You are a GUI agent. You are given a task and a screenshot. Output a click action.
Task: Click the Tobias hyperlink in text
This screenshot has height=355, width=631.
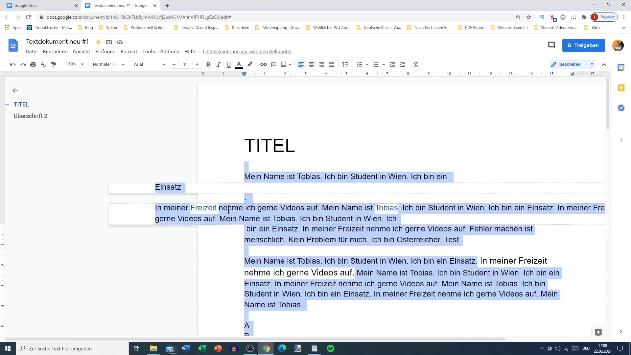click(386, 207)
